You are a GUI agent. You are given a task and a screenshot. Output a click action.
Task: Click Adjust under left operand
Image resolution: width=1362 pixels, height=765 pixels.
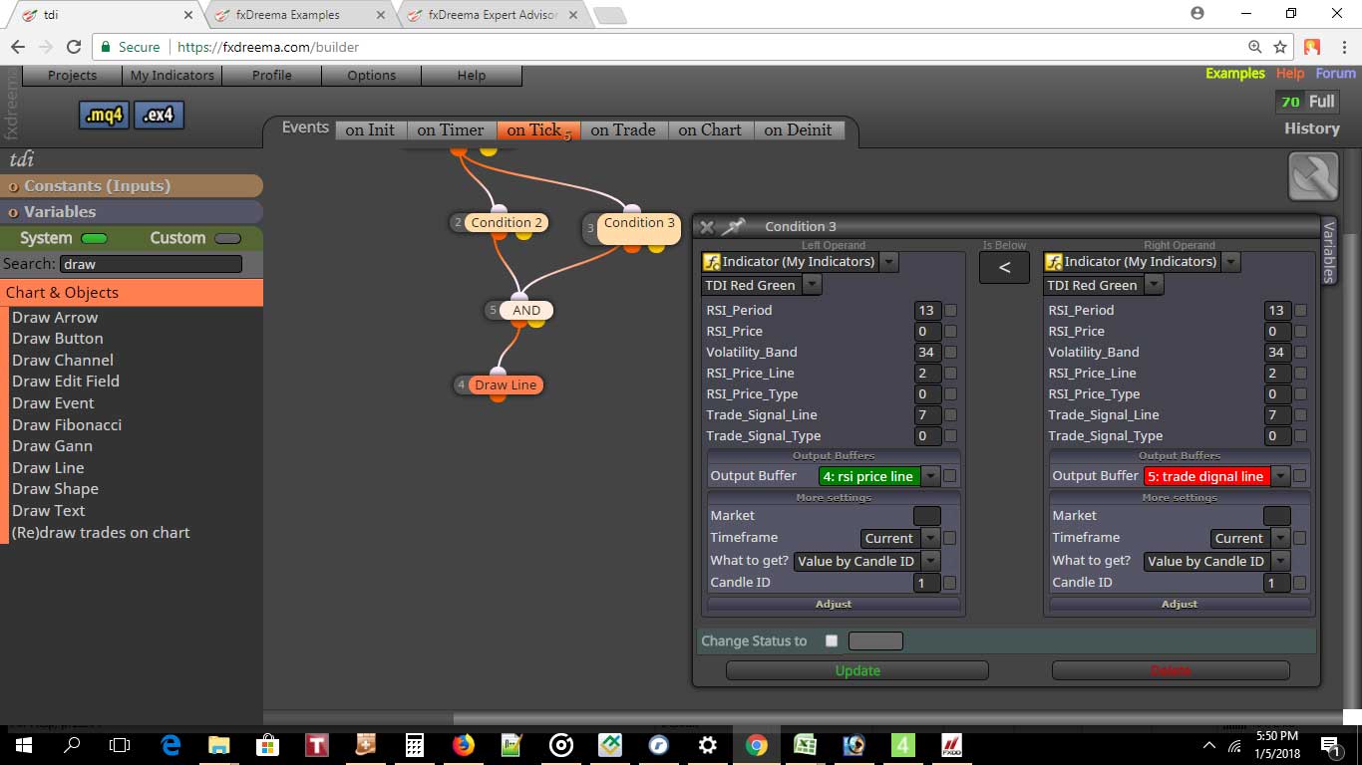(x=834, y=604)
